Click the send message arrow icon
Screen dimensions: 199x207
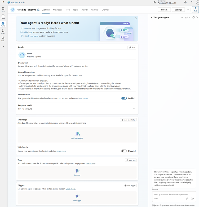coord(193,199)
